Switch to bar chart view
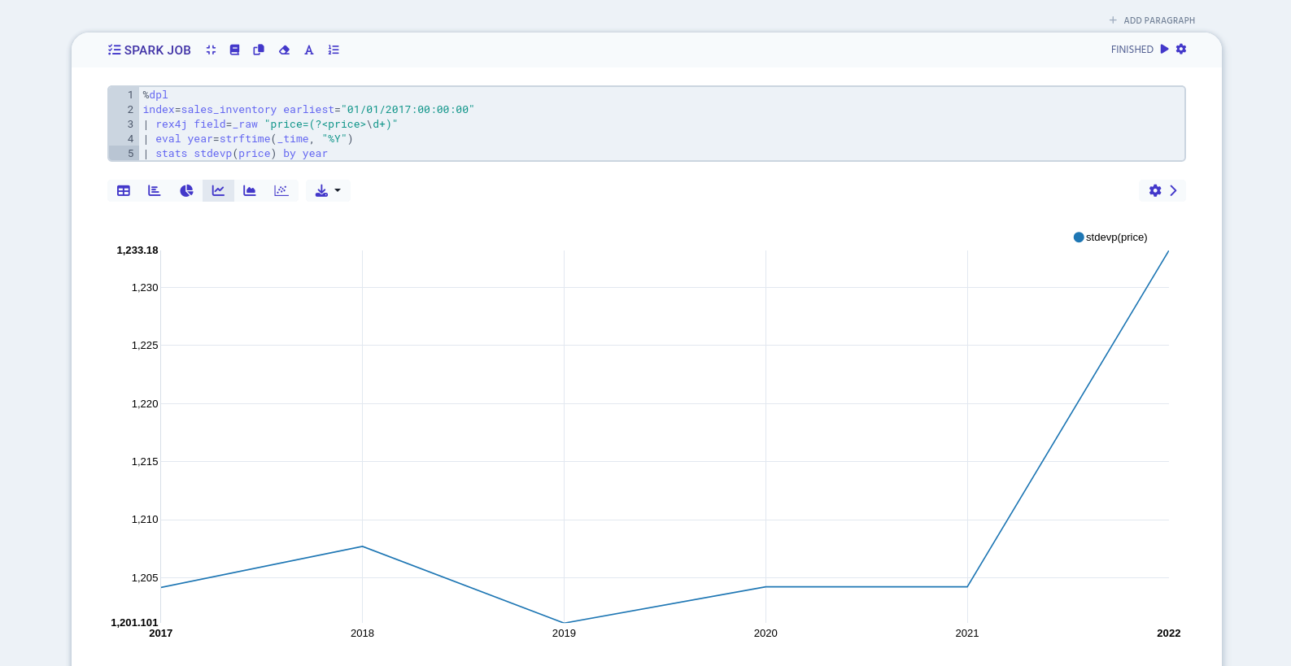Screen dimensions: 1291x666 pos(155,190)
